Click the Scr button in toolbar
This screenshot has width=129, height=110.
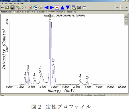click(x=122, y=7)
